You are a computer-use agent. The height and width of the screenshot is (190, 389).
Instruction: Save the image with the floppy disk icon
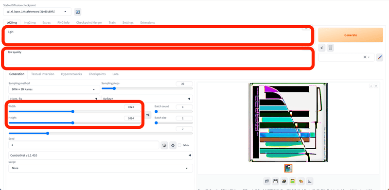pos(275,181)
